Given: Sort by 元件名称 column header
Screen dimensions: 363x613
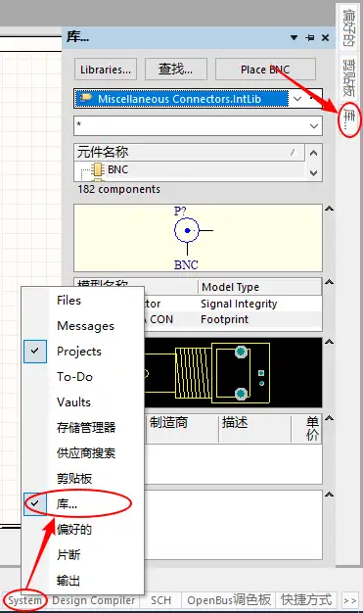Looking at the screenshot, I should click(189, 152).
